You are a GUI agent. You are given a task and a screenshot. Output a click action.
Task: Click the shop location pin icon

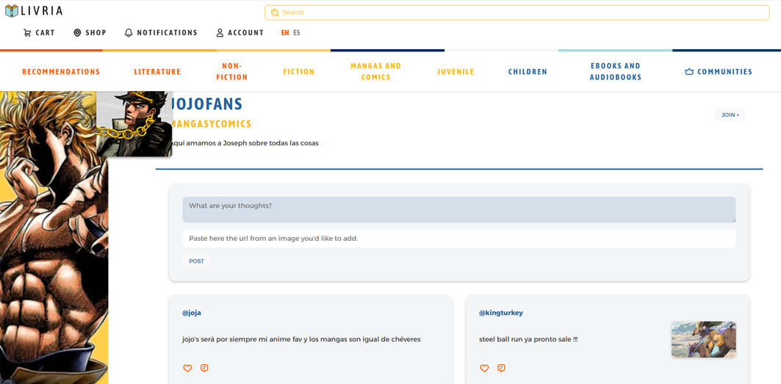(77, 33)
